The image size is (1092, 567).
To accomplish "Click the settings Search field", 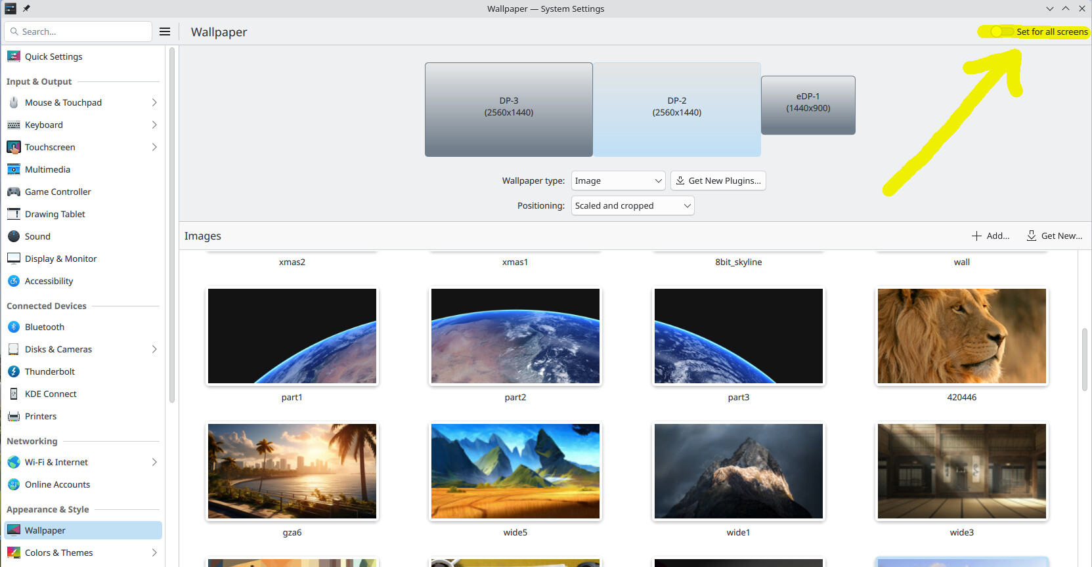I will [x=79, y=31].
